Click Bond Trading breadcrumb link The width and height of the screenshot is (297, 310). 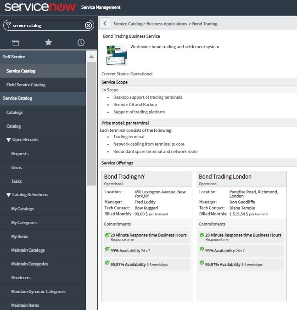pyautogui.click(x=205, y=24)
